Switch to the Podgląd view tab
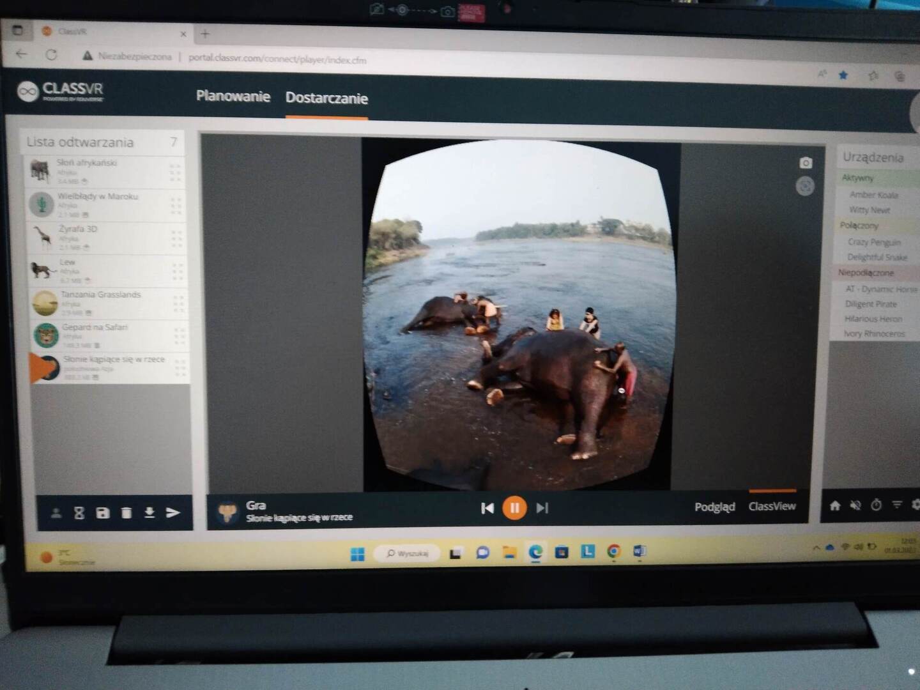 [x=714, y=507]
